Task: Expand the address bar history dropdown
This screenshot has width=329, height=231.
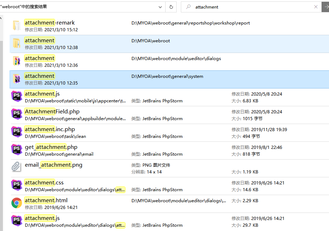Action: tap(161, 7)
